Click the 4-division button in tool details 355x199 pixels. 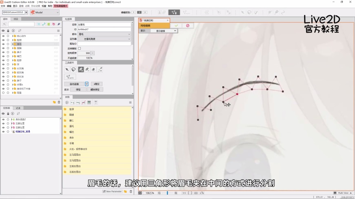[97, 84]
